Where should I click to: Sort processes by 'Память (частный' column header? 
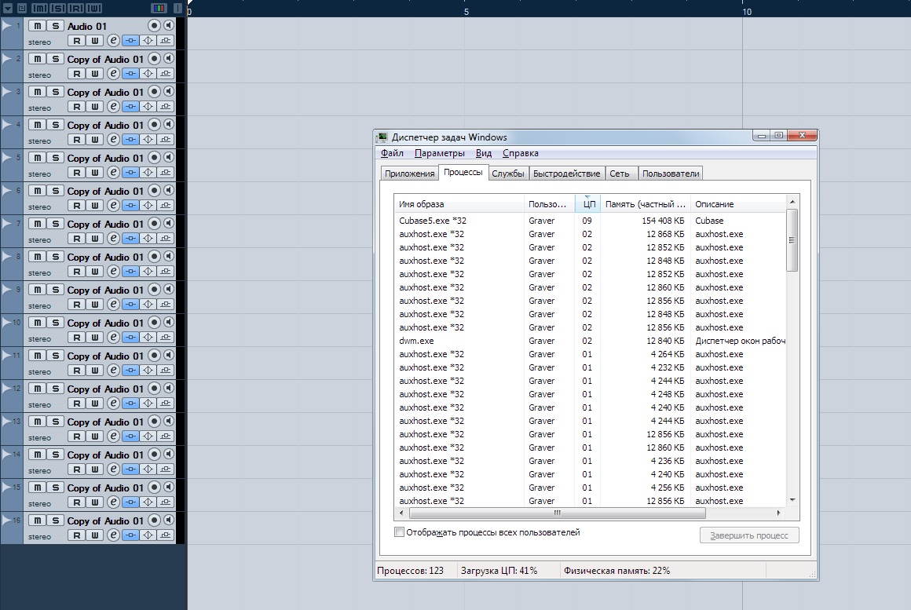click(x=645, y=204)
